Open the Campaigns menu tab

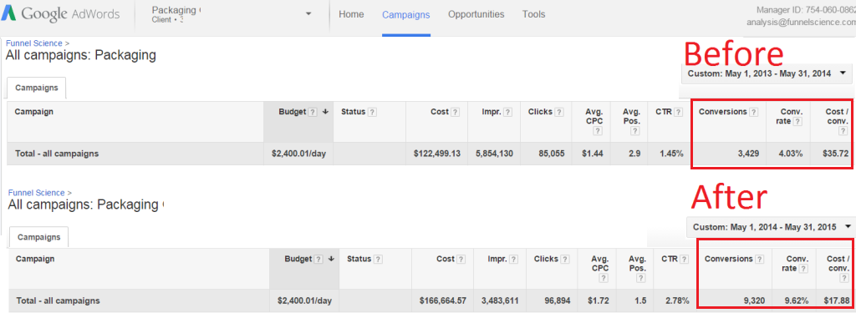(406, 15)
